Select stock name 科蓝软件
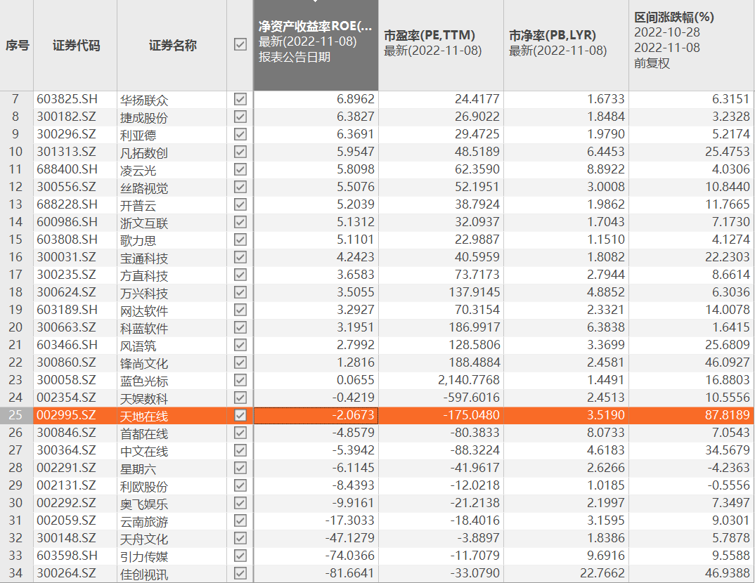The image size is (755, 583). [x=144, y=328]
